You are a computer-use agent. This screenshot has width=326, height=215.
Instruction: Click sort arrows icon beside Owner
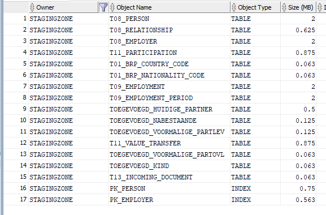(x=32, y=7)
